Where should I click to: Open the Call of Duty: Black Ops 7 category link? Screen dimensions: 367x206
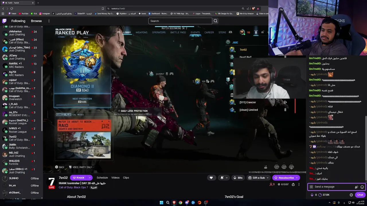(x=73, y=187)
